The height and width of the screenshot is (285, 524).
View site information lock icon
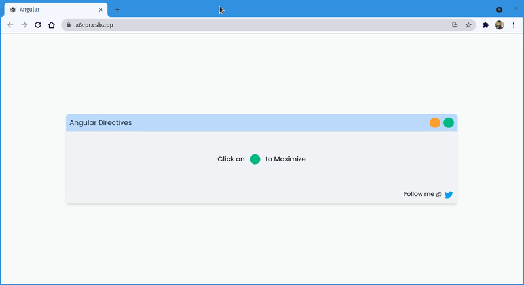[69, 25]
